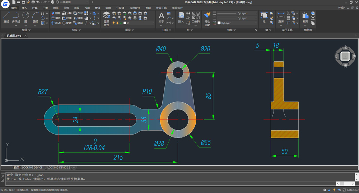Toggle current layer freeze sun icon
This screenshot has height=193, width=359.
tap(117, 23)
